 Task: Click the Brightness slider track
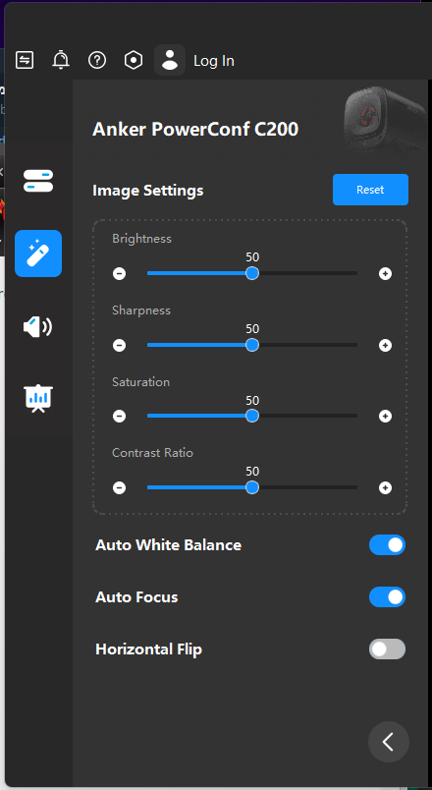252,273
